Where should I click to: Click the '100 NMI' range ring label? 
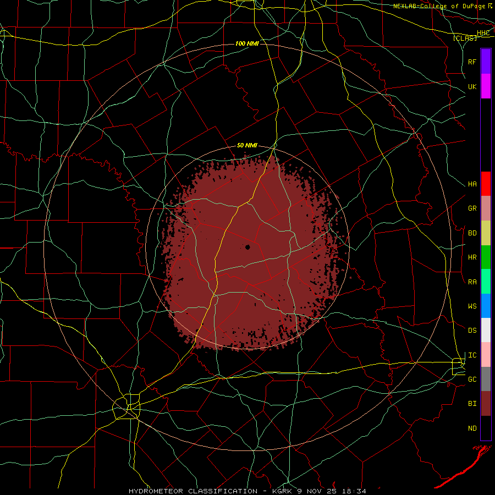pos(247,43)
